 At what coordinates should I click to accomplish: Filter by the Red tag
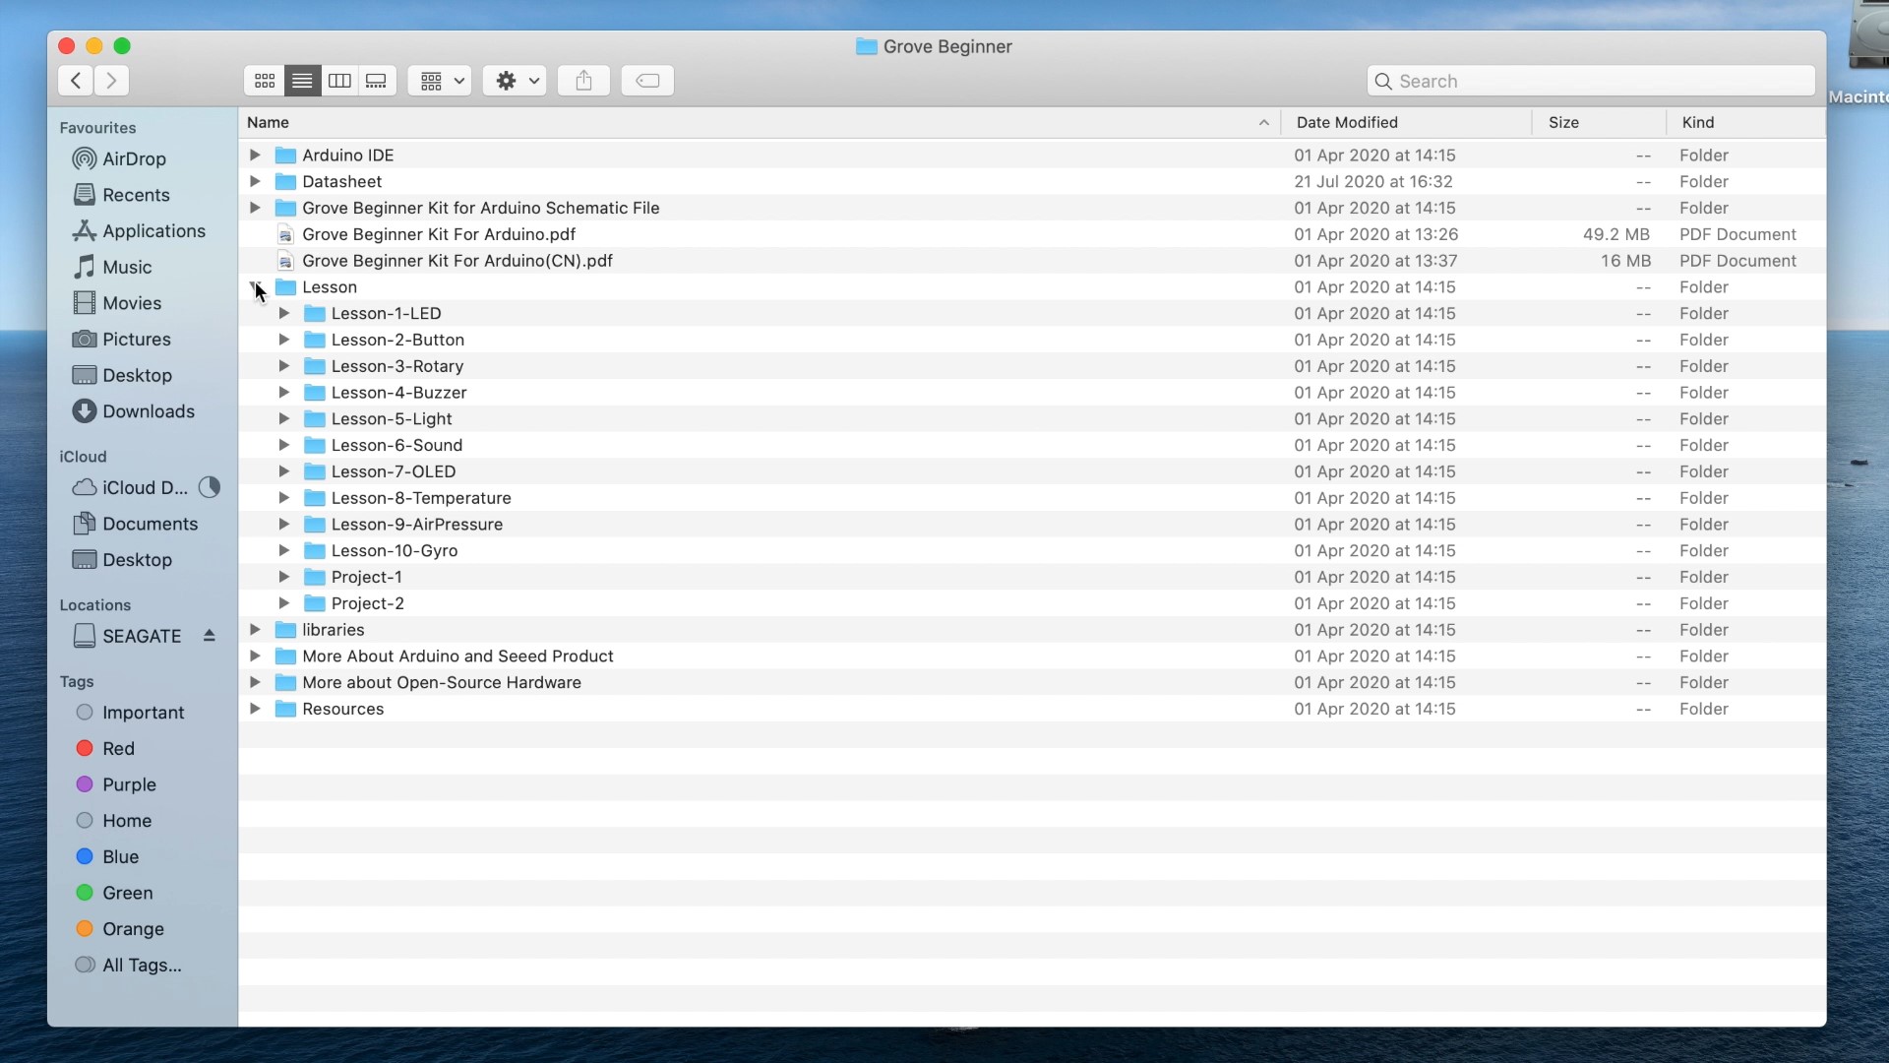118,748
